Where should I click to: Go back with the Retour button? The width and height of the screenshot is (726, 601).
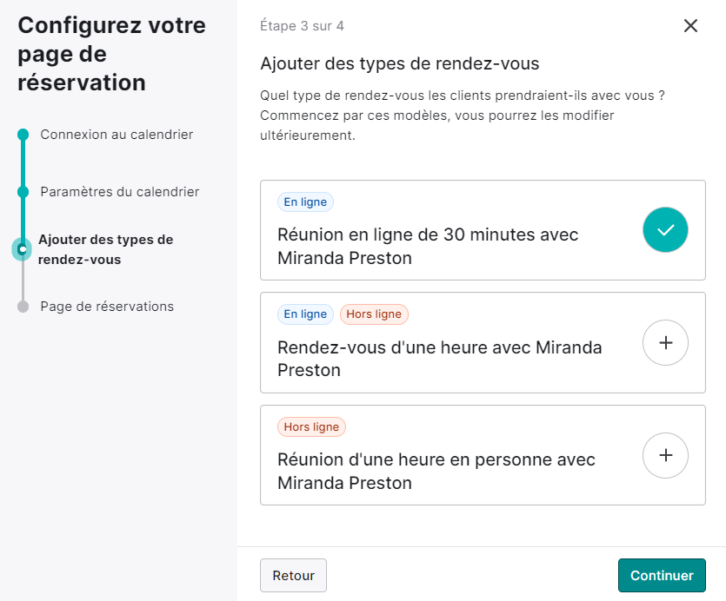(x=293, y=575)
